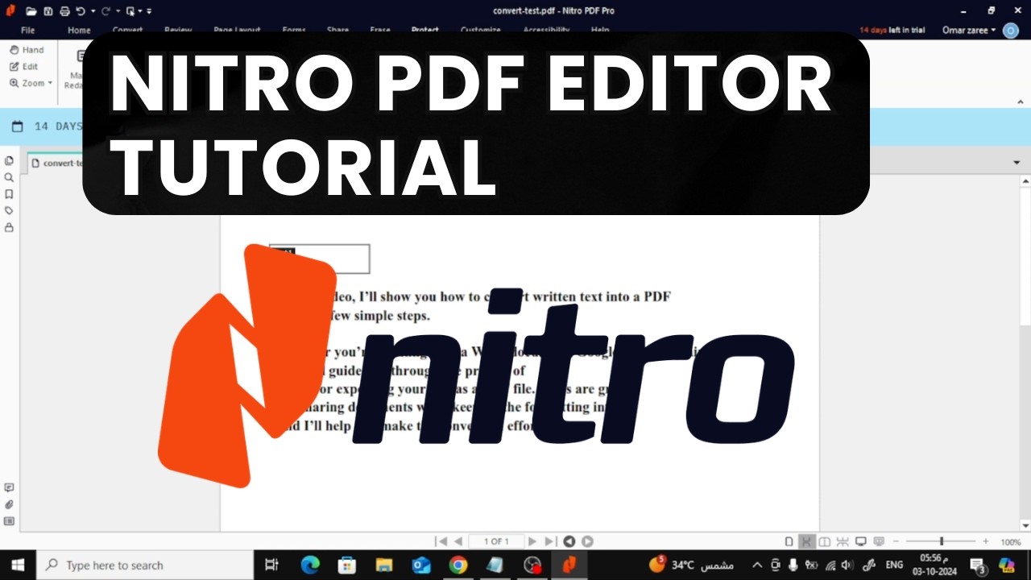Open the Attachments paperclip panel

(x=9, y=505)
